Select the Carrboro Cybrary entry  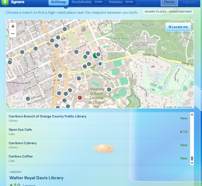tap(98, 145)
